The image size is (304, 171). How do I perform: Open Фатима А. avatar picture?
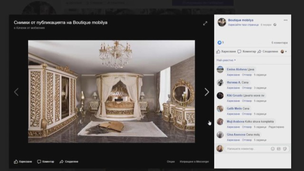[x=220, y=83]
